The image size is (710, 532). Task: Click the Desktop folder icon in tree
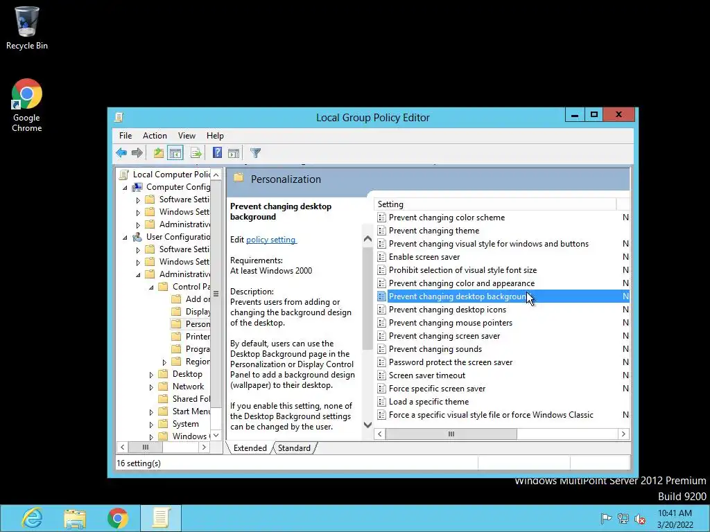(163, 374)
